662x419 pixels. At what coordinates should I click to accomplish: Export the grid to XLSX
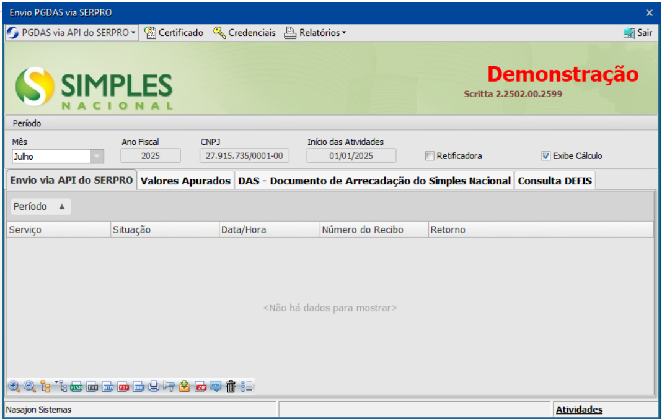point(77,387)
